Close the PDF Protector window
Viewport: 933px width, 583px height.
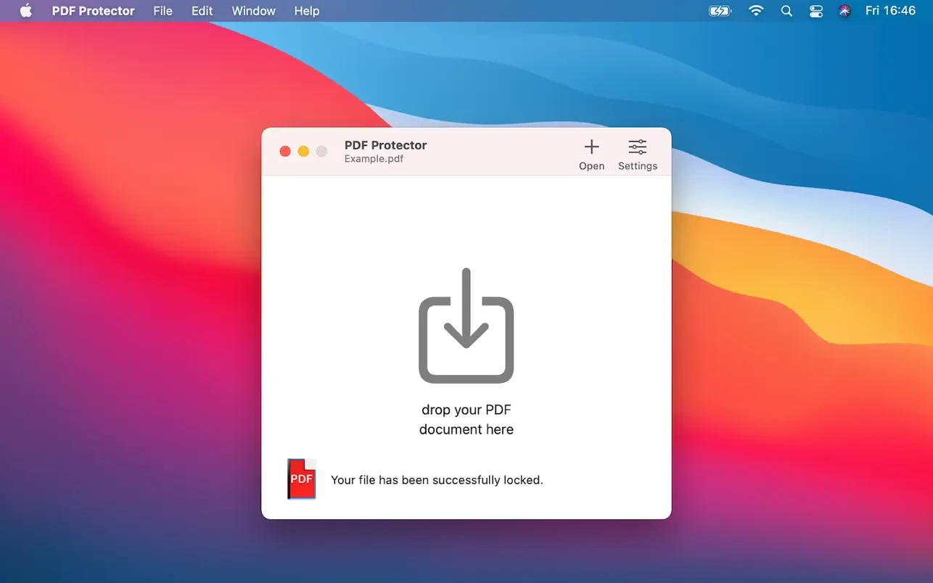[285, 151]
